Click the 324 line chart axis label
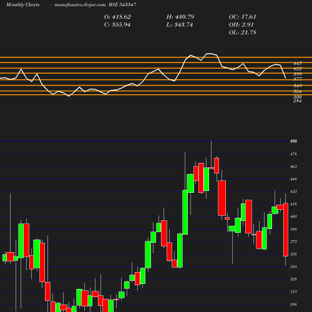 297,91
